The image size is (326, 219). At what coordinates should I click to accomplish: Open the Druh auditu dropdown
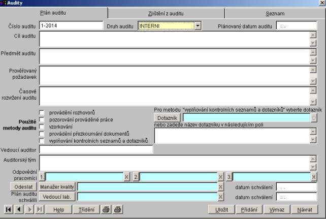(x=198, y=24)
